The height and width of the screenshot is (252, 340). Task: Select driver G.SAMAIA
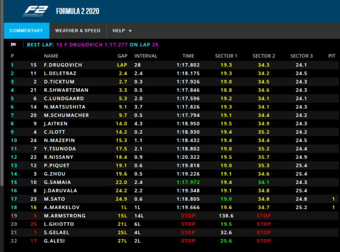pos(58,182)
